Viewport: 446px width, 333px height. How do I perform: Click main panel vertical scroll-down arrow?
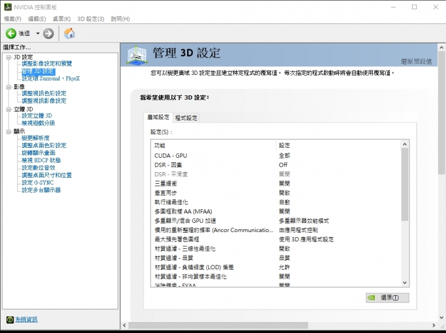tap(442, 318)
